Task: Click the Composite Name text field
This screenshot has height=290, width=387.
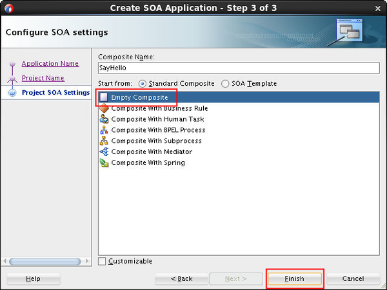Action: click(237, 68)
